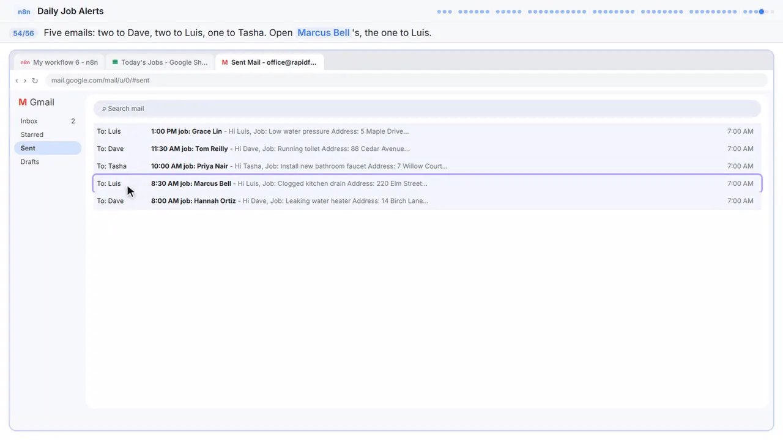Open the 11:30 AM job: Tom Reilly email
Screen dimensions: 783x440
[427, 148]
